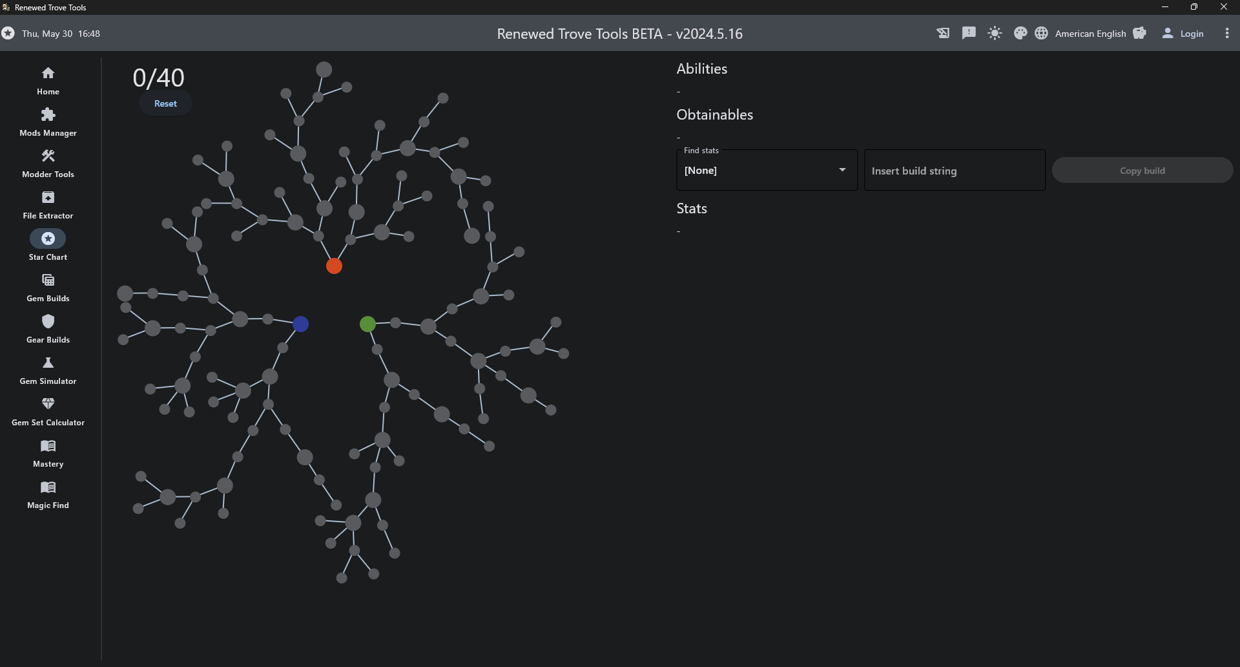Switch to the Mastery page
Image resolution: width=1240 pixels, height=667 pixels.
(x=48, y=452)
